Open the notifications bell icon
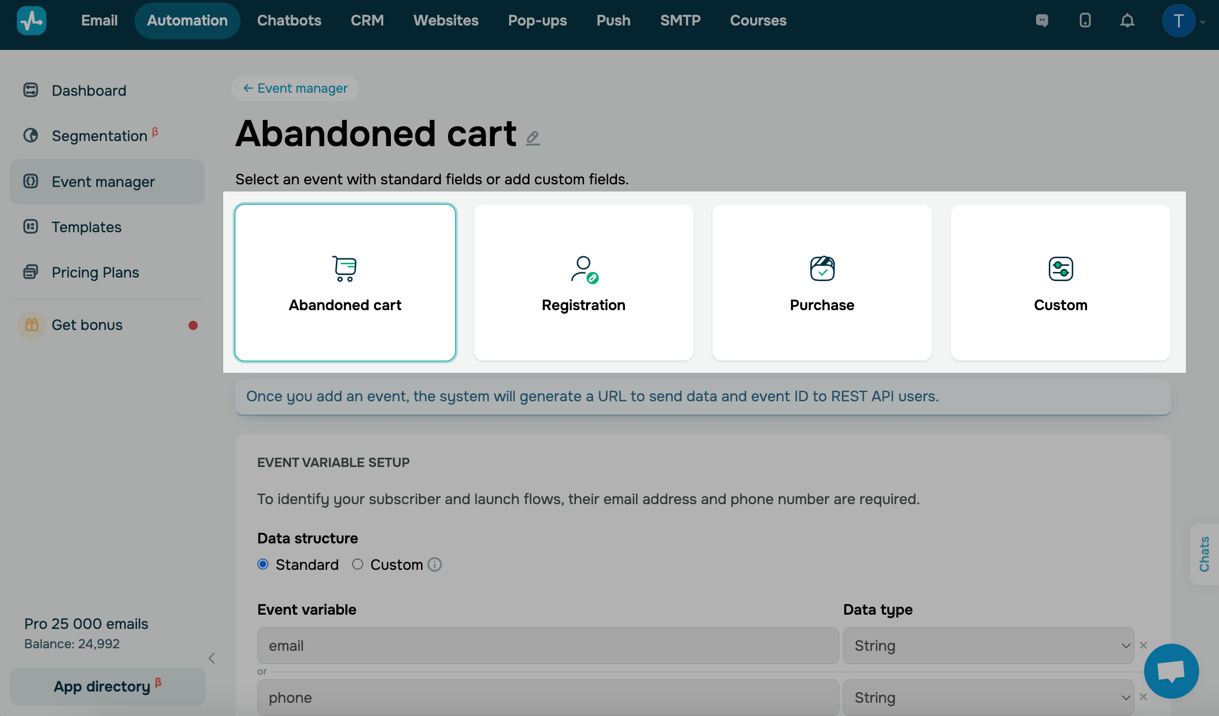Screen dimensions: 1219x716 (x=1127, y=20)
